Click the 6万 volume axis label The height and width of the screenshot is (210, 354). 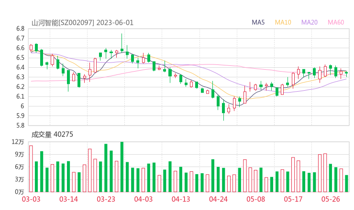tap(20, 167)
